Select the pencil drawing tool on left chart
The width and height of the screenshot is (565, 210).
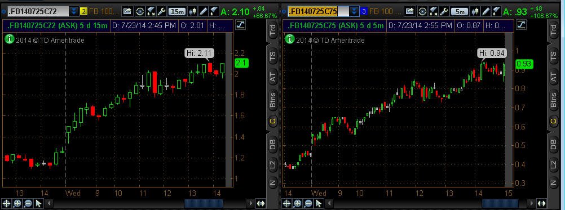[x=204, y=11]
